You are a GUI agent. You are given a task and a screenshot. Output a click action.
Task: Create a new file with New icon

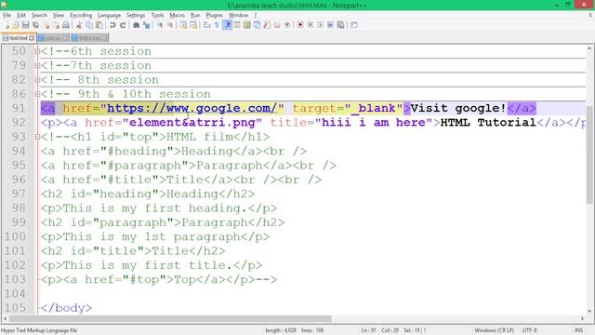(x=7, y=25)
